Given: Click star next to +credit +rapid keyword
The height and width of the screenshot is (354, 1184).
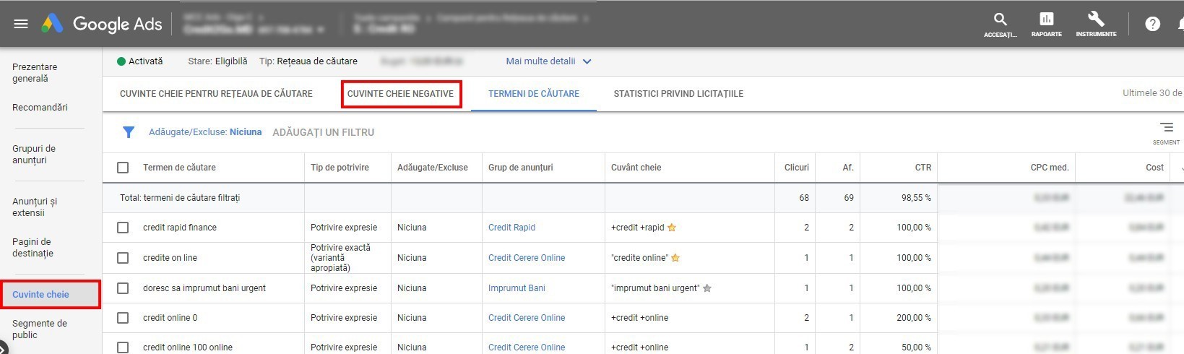Looking at the screenshot, I should coord(672,228).
